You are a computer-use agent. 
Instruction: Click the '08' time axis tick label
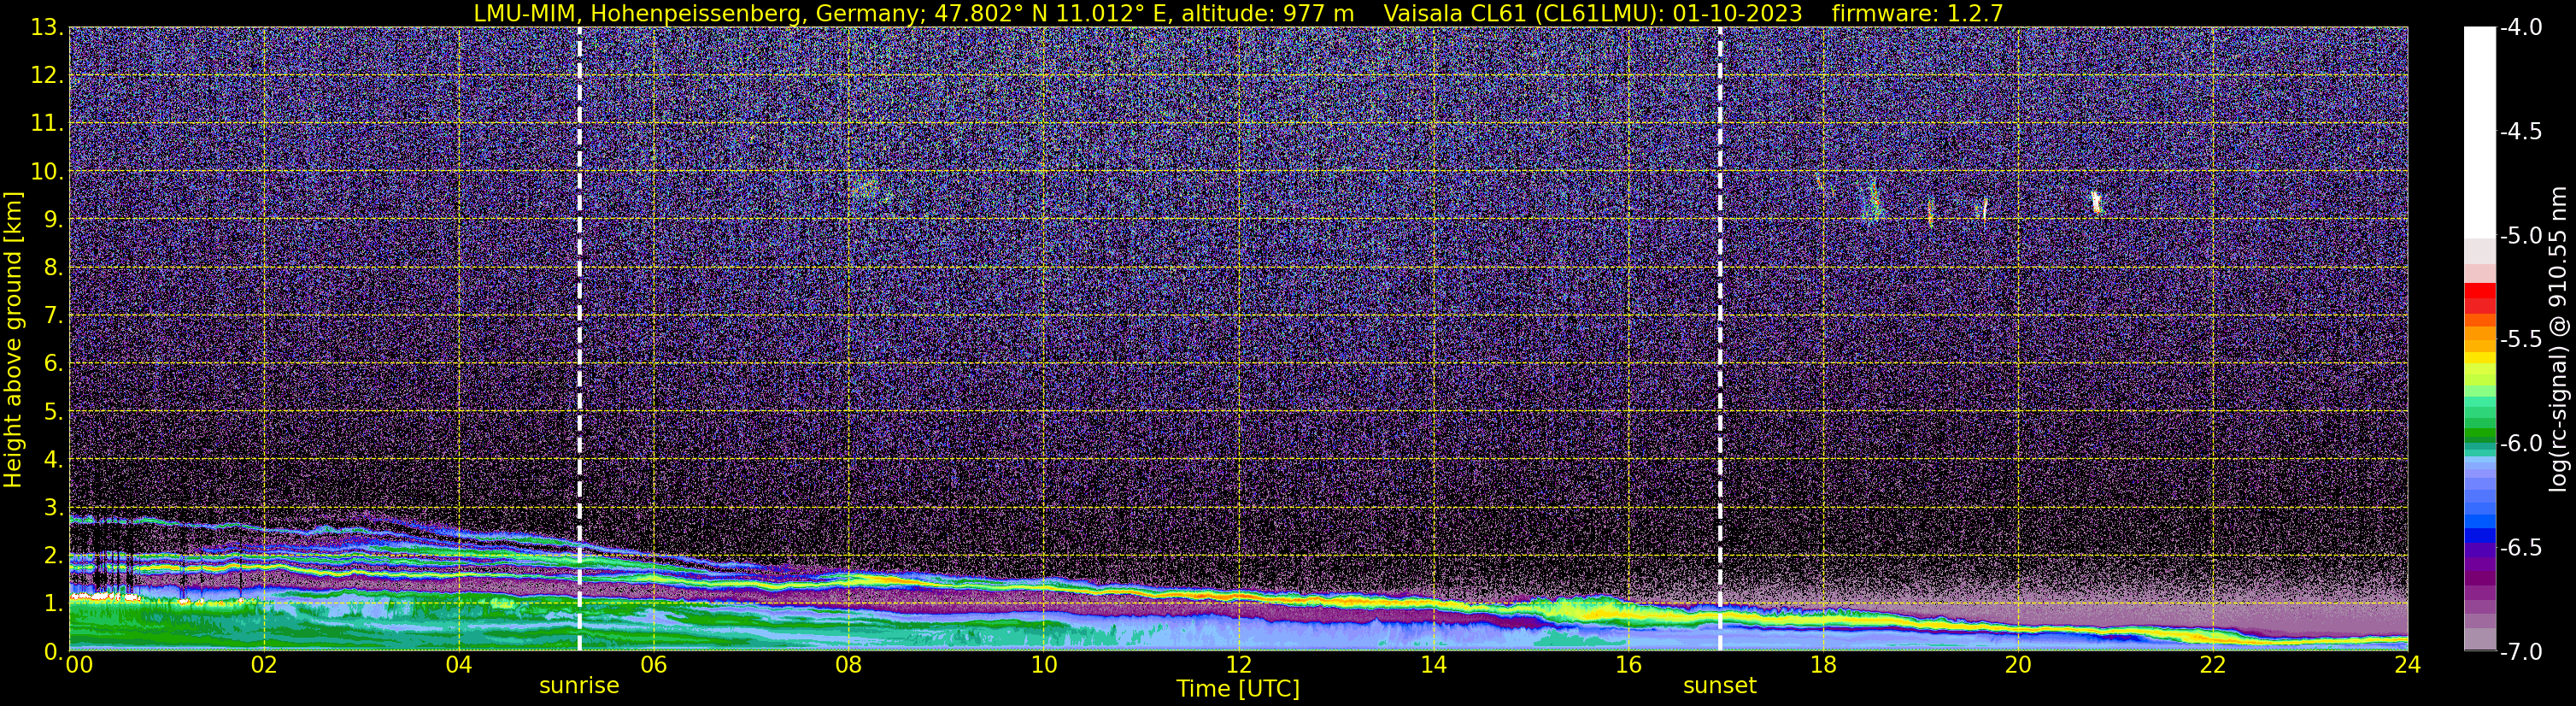click(x=848, y=665)
